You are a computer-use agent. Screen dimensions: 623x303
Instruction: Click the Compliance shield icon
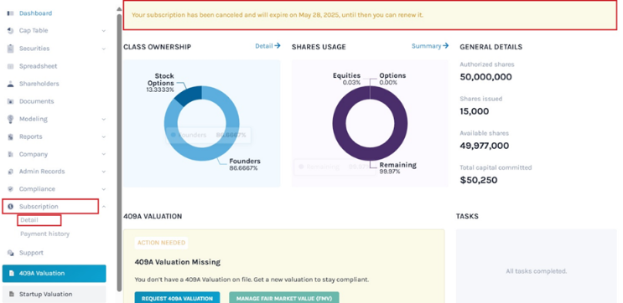pos(10,189)
